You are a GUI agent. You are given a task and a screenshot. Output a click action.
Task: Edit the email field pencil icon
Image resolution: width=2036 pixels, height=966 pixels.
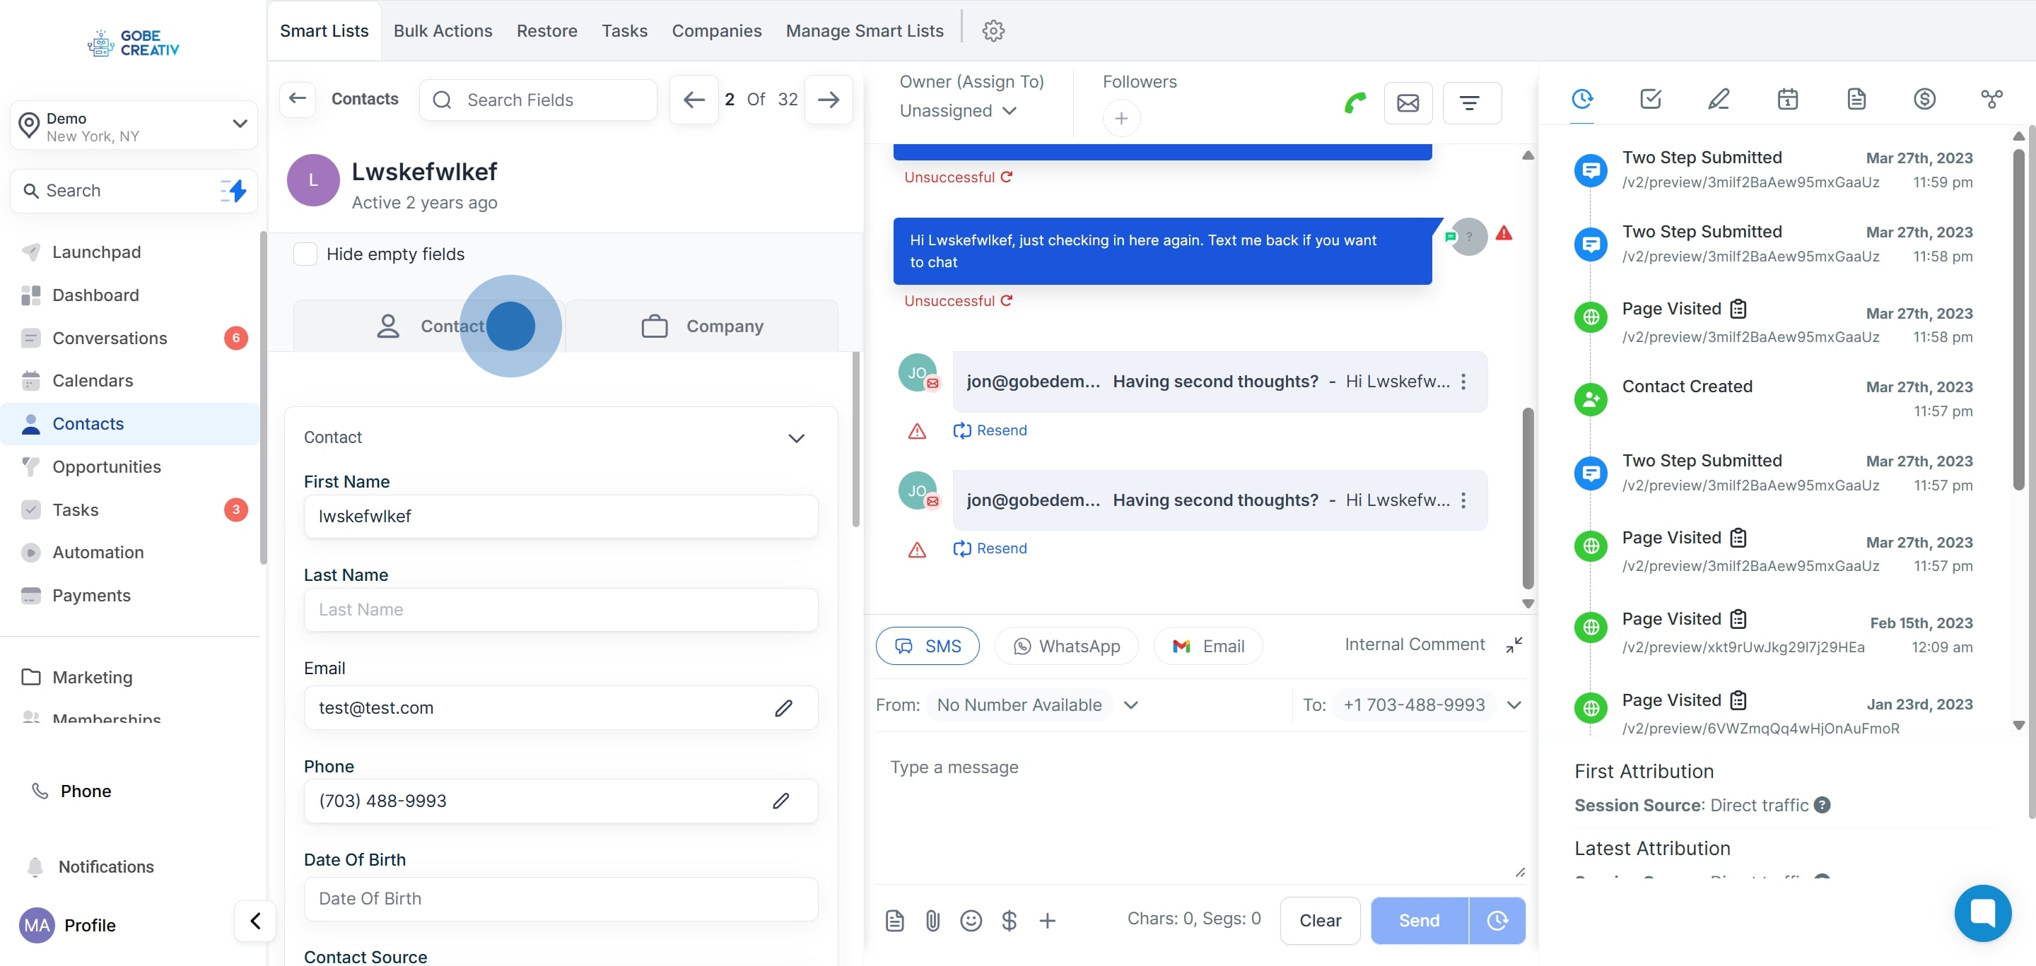[x=783, y=709]
